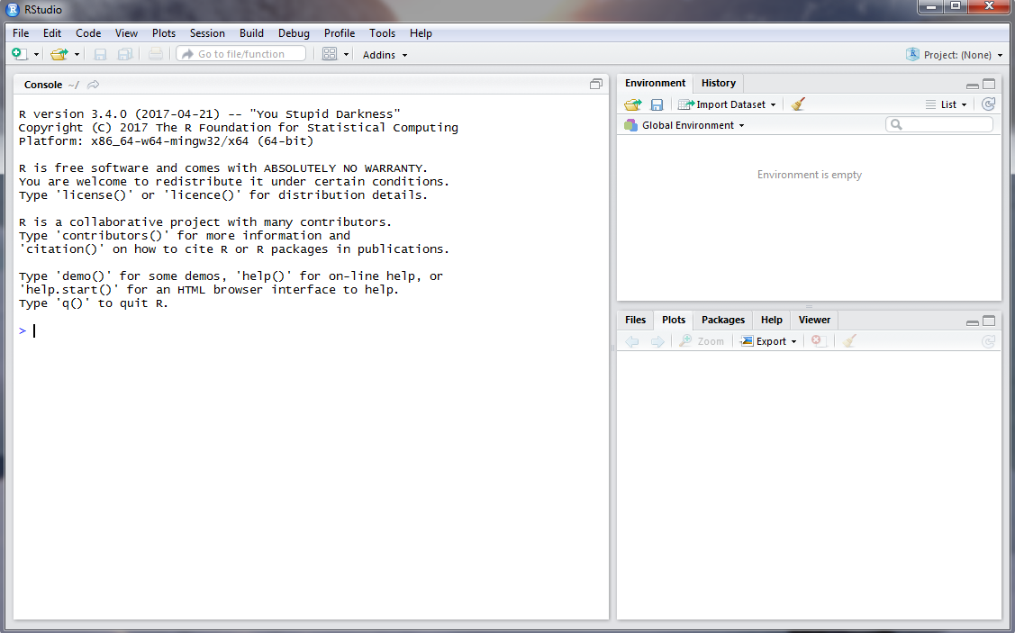
Task: Open the Global Environment dropdown
Action: coord(686,125)
